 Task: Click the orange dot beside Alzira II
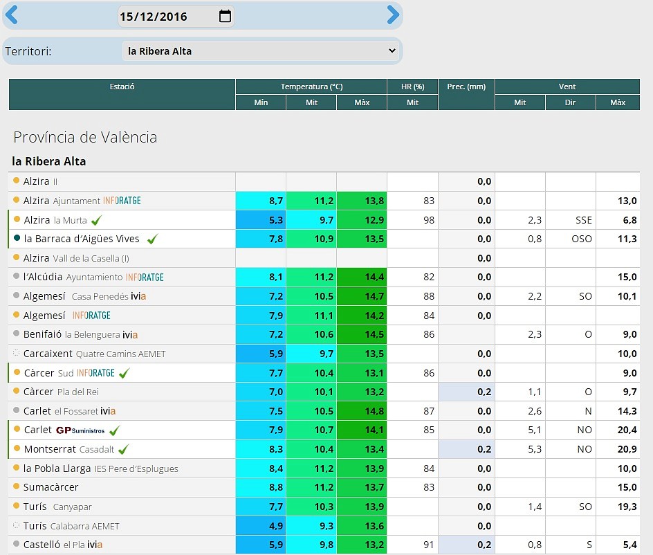[16, 181]
